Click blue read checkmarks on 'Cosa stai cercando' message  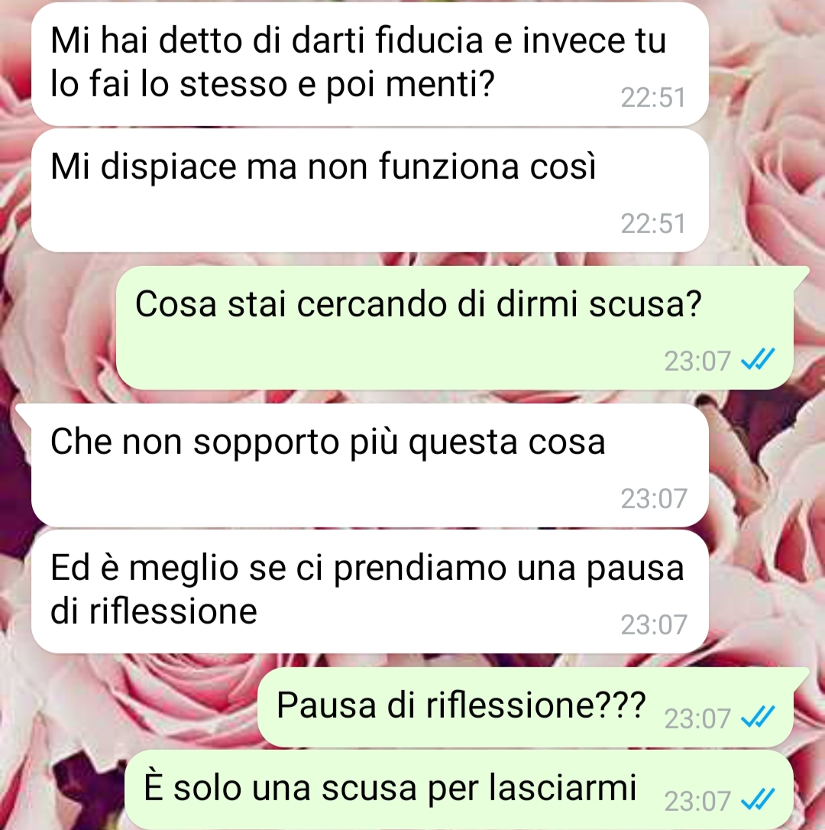pos(757,359)
